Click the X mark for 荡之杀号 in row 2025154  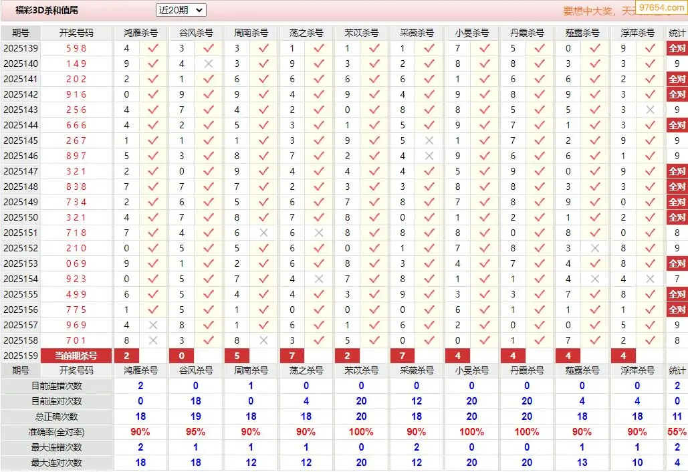319,279
